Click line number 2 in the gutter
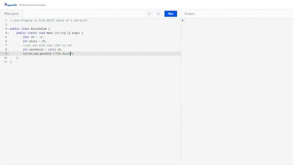The height and width of the screenshot is (165, 293). [x=6, y=24]
